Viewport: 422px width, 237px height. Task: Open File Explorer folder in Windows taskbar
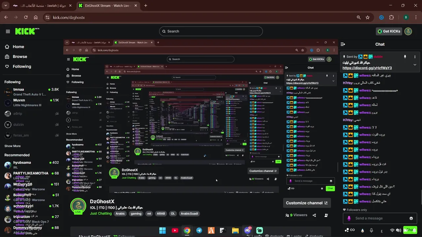pos(235,230)
